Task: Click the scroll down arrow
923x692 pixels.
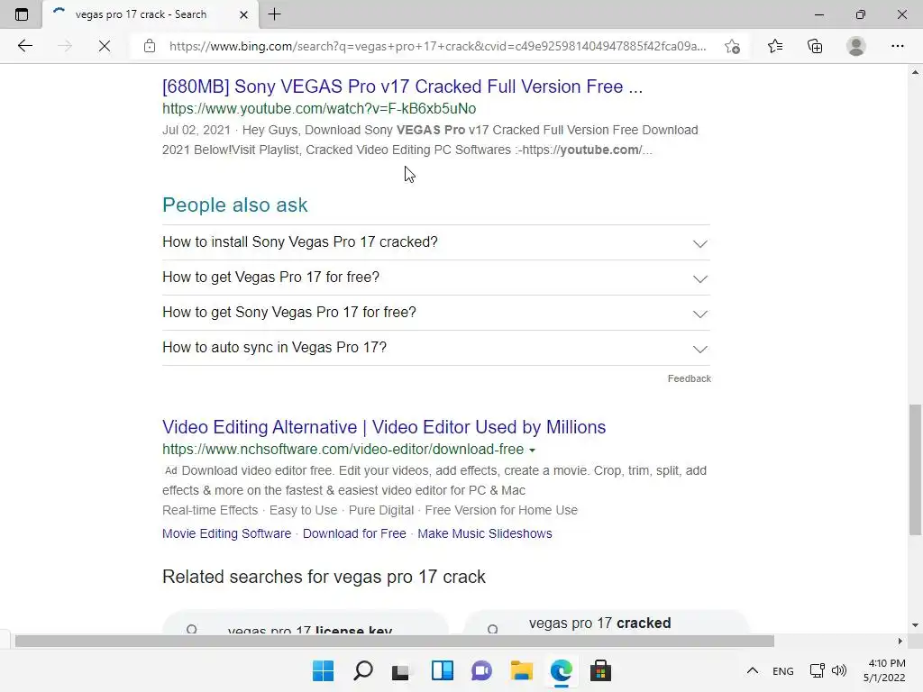Action: coord(915,625)
